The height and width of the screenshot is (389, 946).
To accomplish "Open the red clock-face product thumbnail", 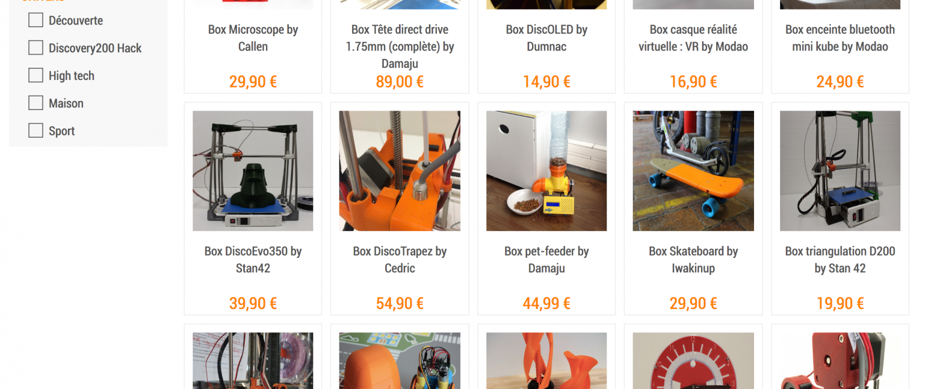I will tap(693, 361).
